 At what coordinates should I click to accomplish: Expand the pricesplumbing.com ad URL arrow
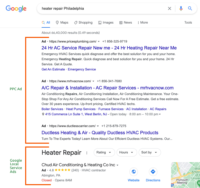tap(99, 41)
